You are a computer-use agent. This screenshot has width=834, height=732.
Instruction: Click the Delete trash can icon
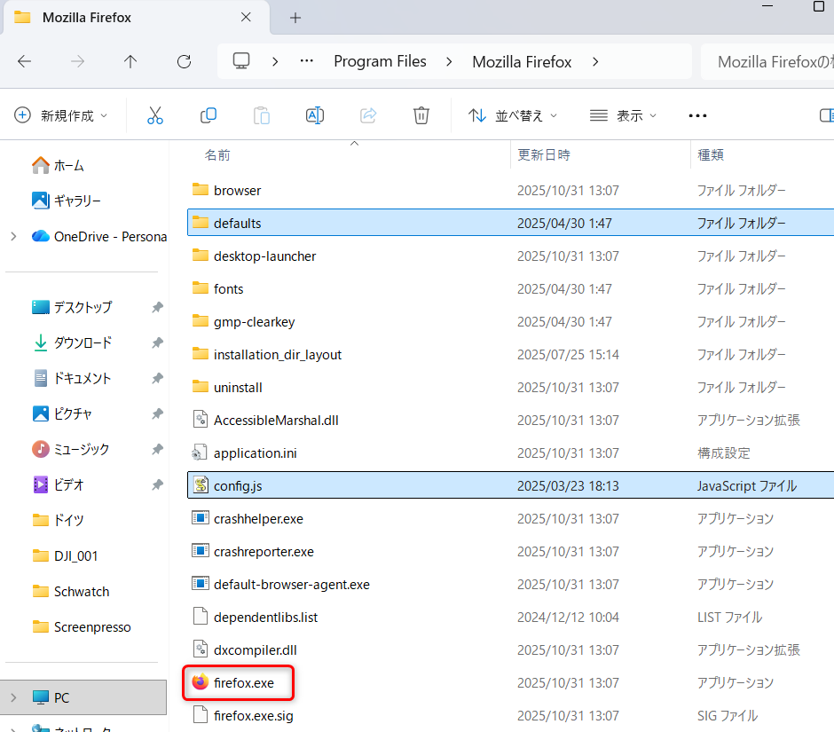click(421, 115)
